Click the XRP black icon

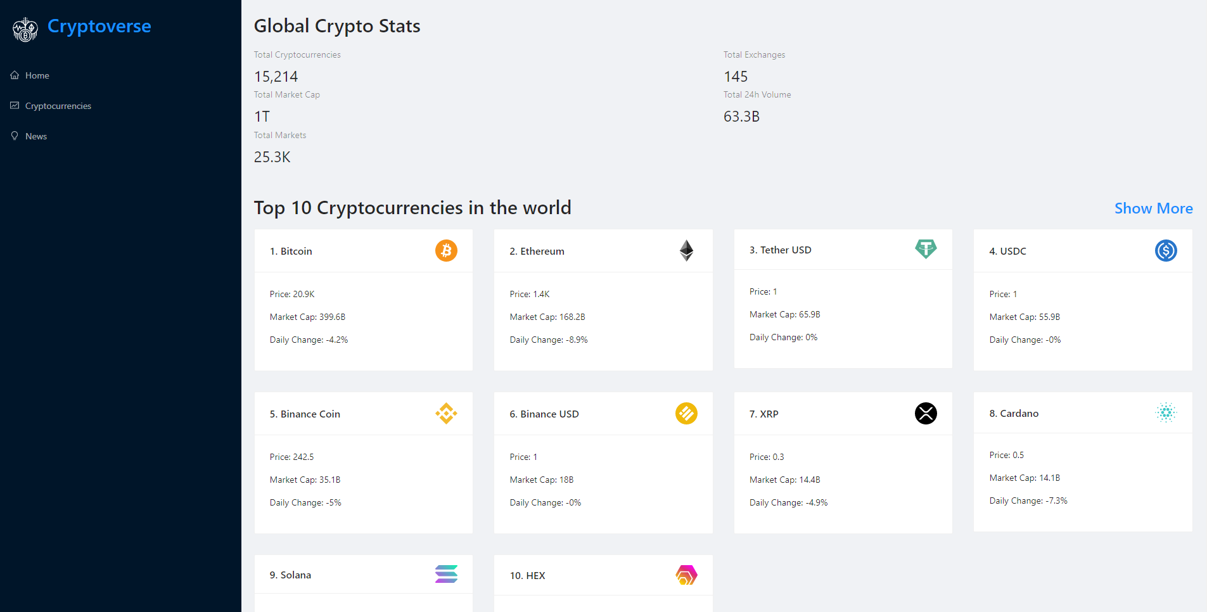(926, 414)
